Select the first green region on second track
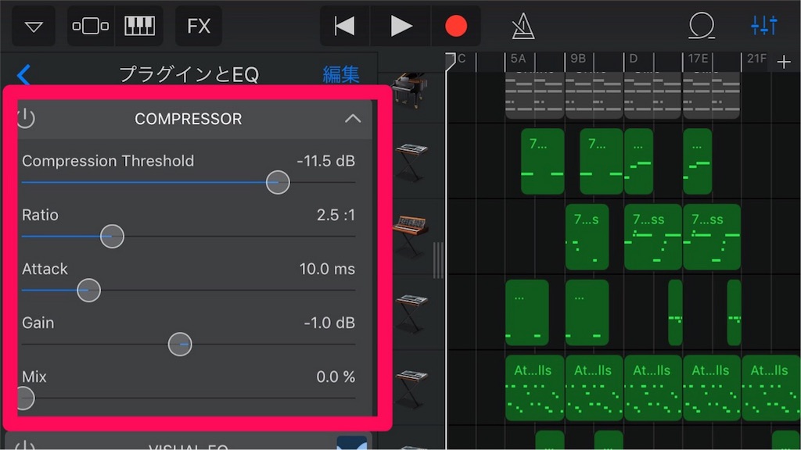Viewport: 801px width, 450px height. (x=543, y=161)
